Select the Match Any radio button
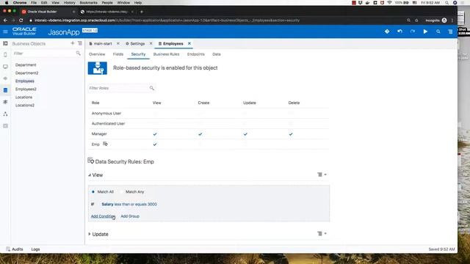The width and height of the screenshot is (470, 264). click(x=121, y=191)
